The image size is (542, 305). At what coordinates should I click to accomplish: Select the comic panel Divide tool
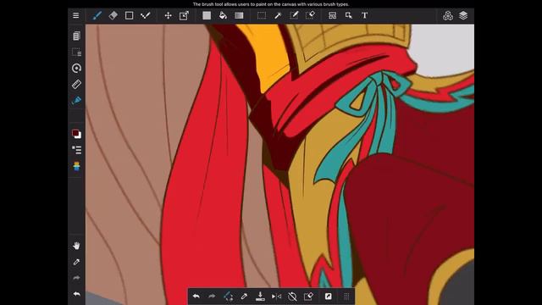pyautogui.click(x=333, y=15)
